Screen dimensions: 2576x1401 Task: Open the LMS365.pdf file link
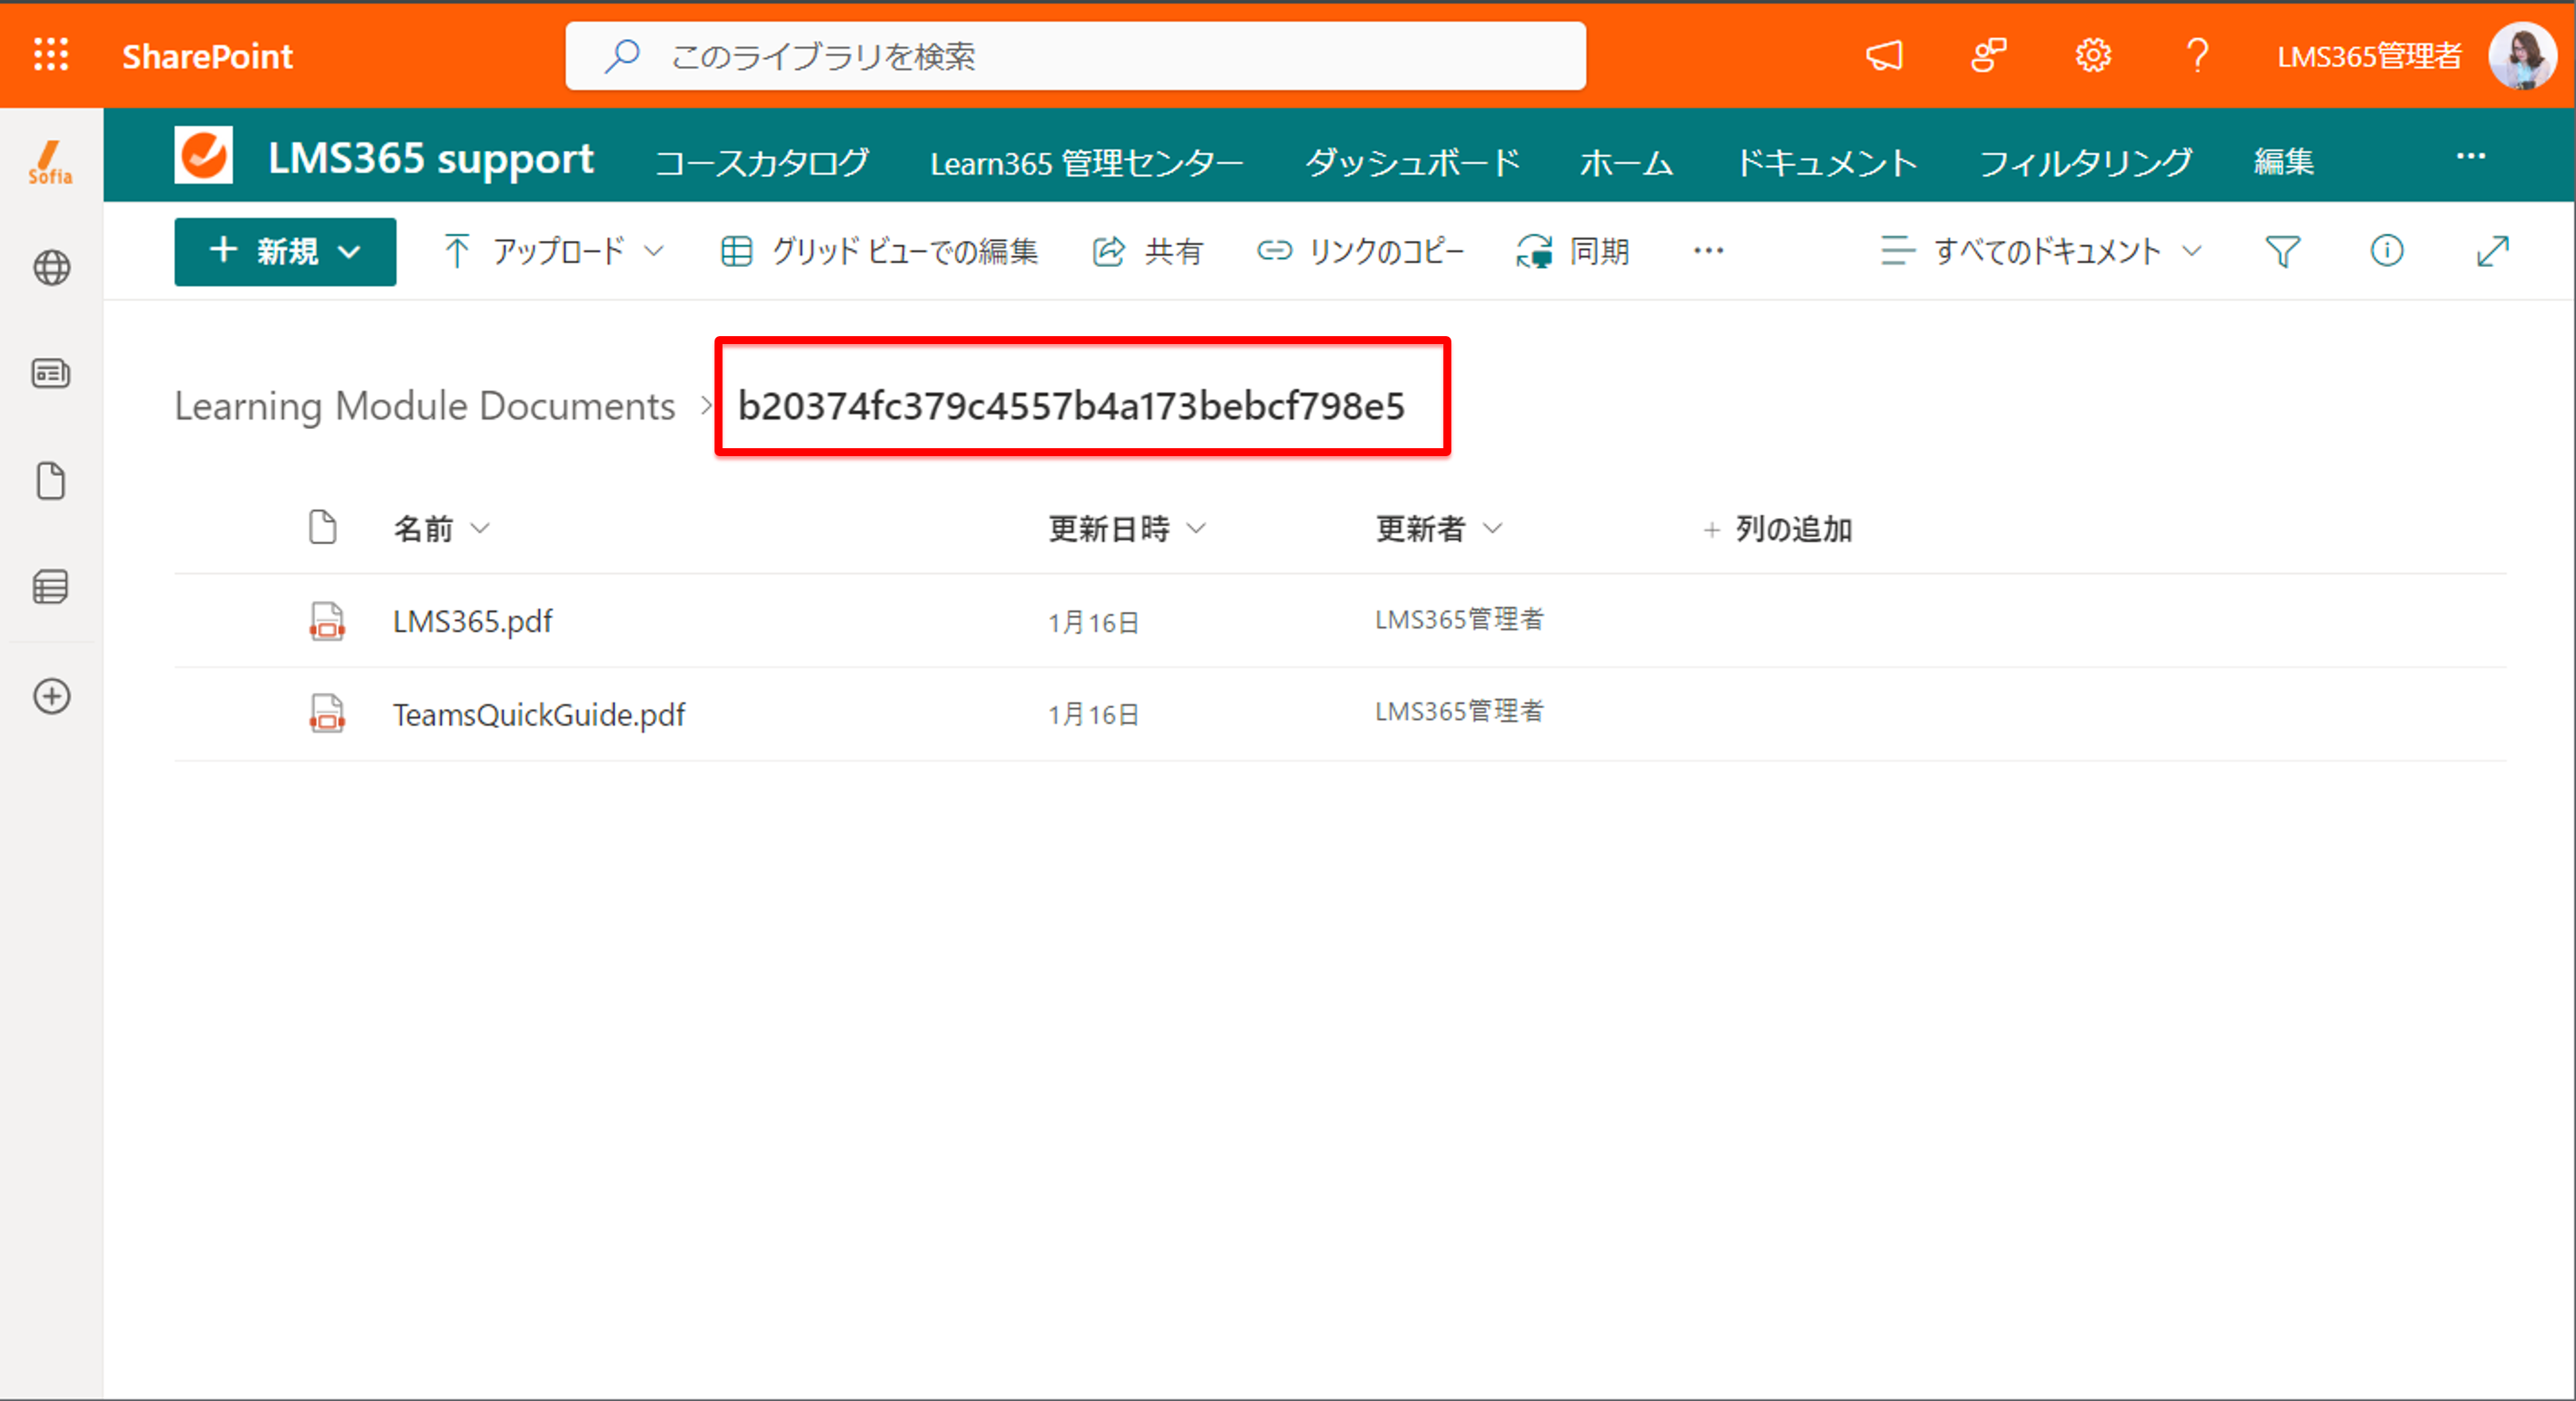pos(472,621)
